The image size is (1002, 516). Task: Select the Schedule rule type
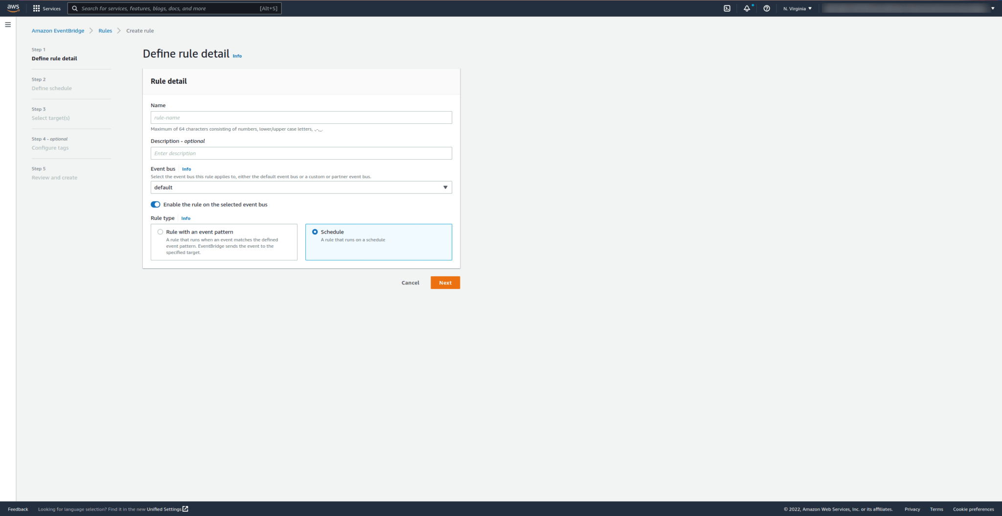(315, 232)
